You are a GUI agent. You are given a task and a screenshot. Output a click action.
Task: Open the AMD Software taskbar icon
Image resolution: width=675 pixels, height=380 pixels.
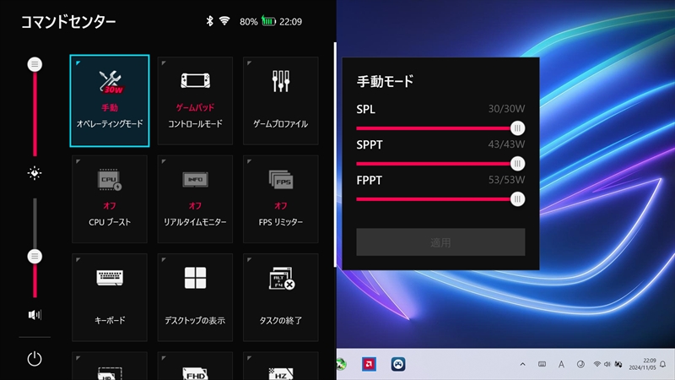(x=369, y=365)
